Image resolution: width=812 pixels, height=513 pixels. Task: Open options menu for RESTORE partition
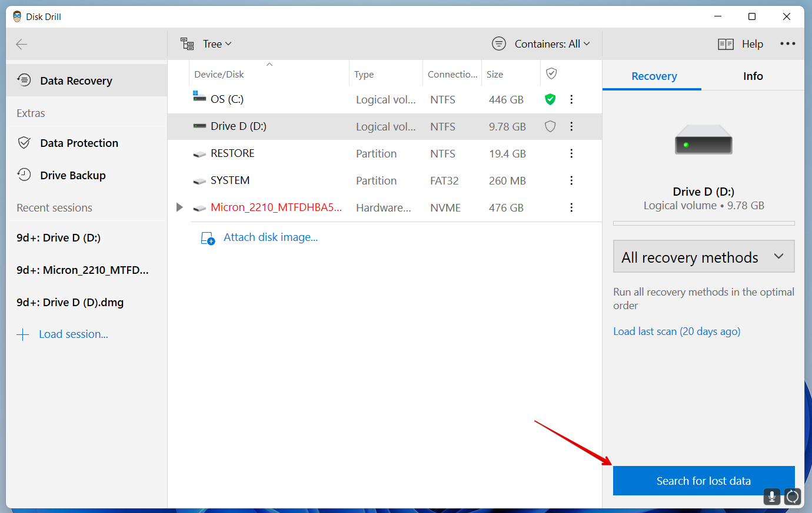[571, 153]
